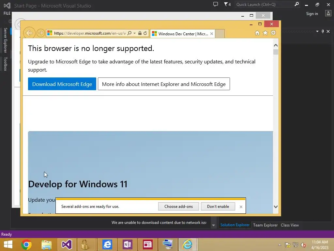Open network icon in system tray
Image resolution: width=334 pixels, height=251 pixels.
(x=296, y=245)
